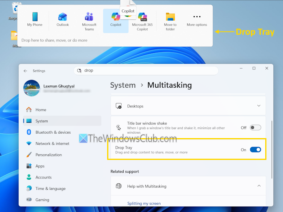Image resolution: width=283 pixels, height=212 pixels.
Task: Click 'Drop here to share, move, or do more' text
Action: pos(54,40)
